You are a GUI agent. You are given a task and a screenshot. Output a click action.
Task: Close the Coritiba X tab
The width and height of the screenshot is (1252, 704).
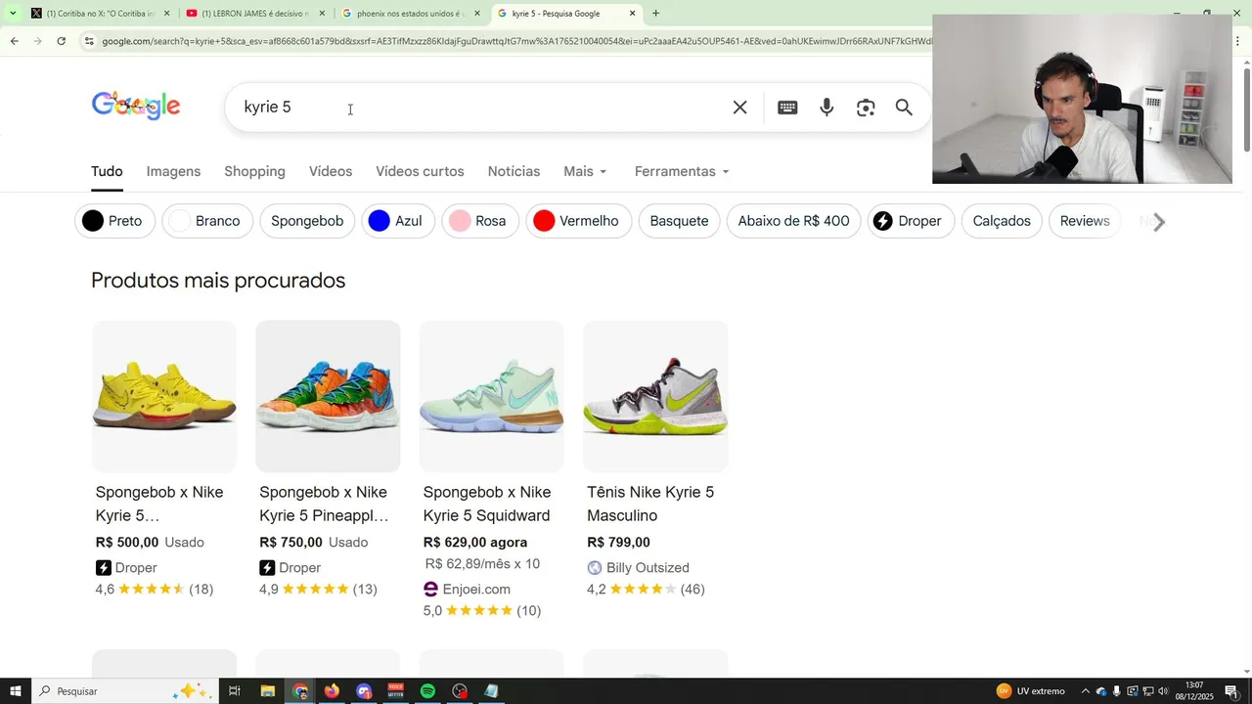167,14
